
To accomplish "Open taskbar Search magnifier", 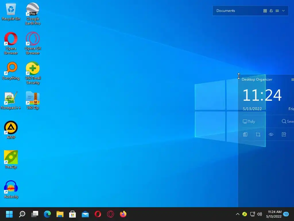I will pyautogui.click(x=22, y=214).
